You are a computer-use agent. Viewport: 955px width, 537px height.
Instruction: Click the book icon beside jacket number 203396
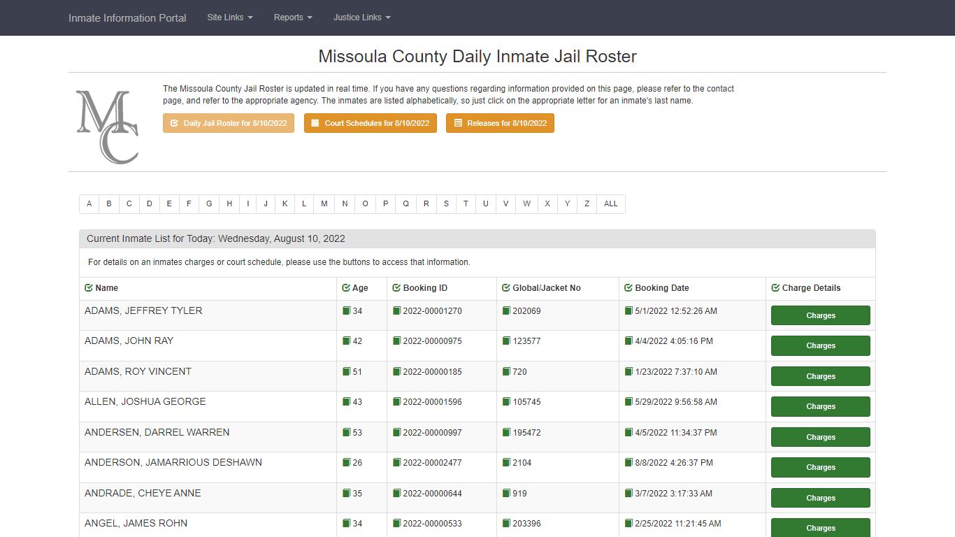point(506,523)
